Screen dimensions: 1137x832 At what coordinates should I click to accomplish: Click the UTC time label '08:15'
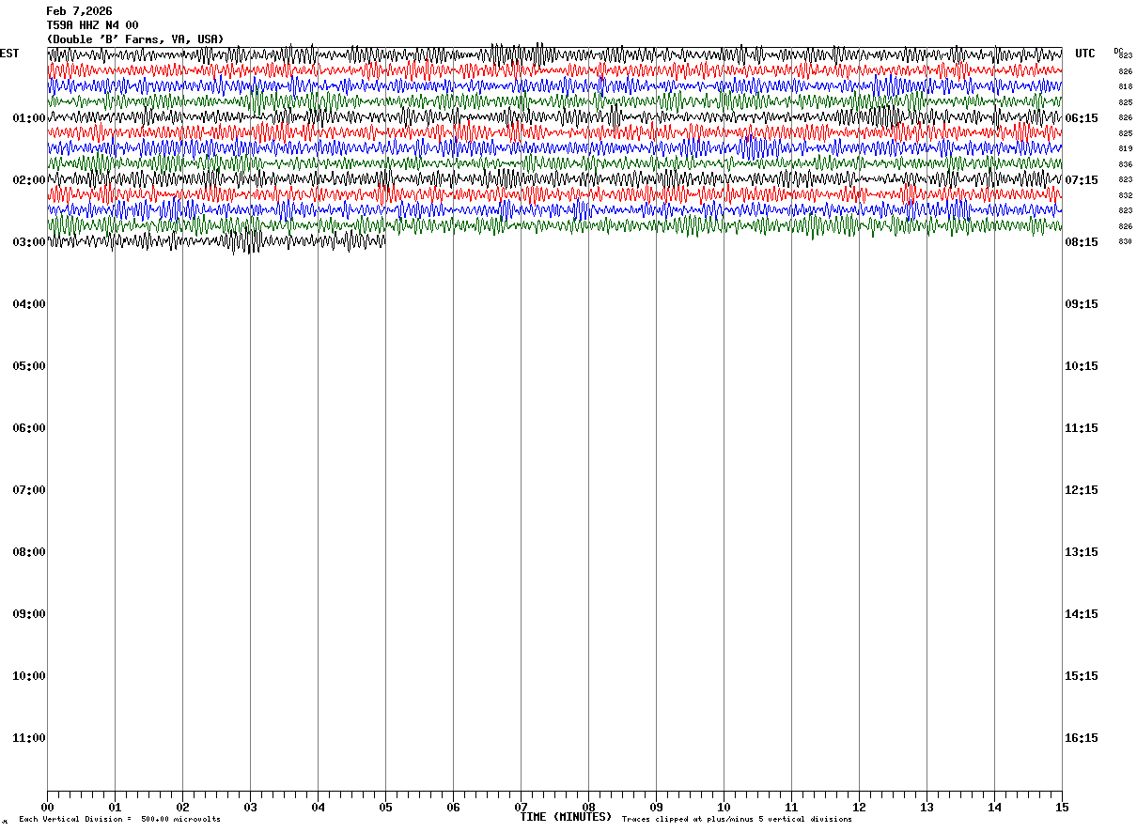point(1082,242)
